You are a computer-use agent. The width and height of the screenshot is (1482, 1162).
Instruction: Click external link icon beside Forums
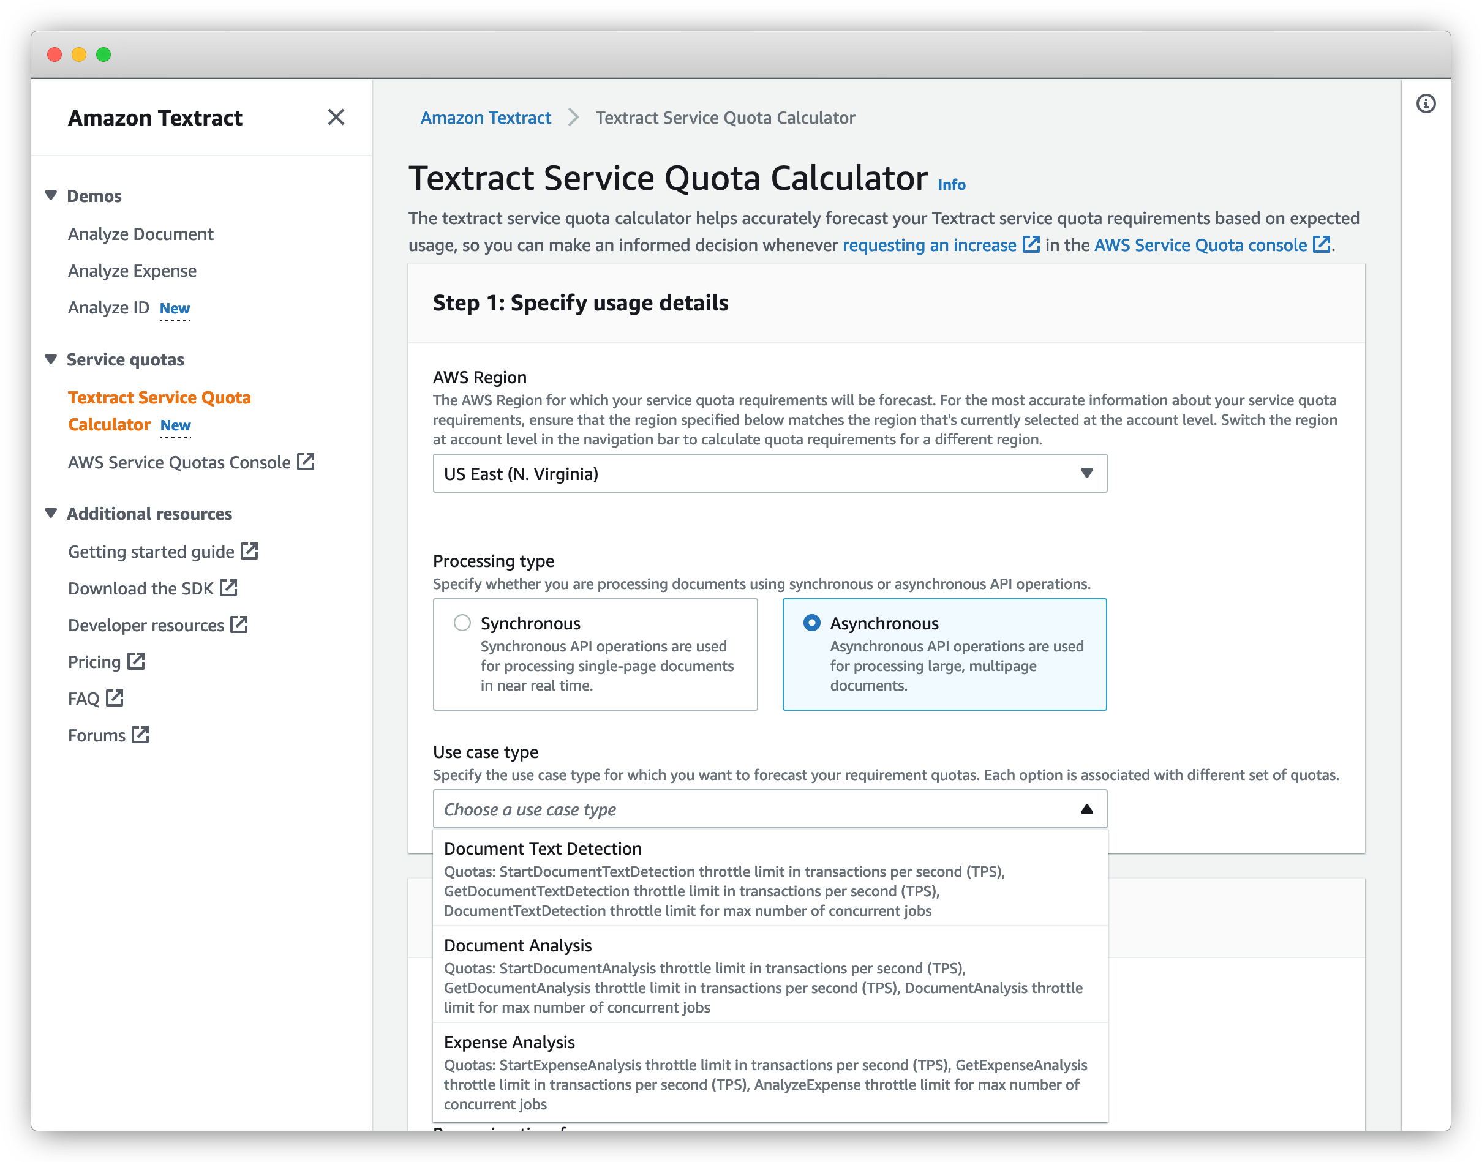(141, 735)
